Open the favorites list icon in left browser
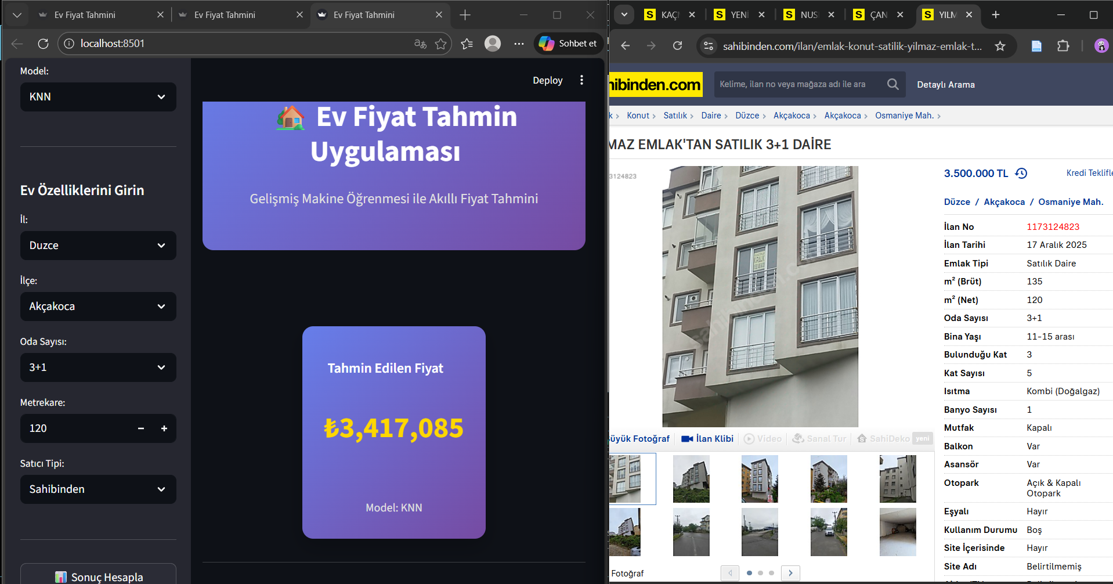This screenshot has width=1113, height=584. pyautogui.click(x=467, y=44)
